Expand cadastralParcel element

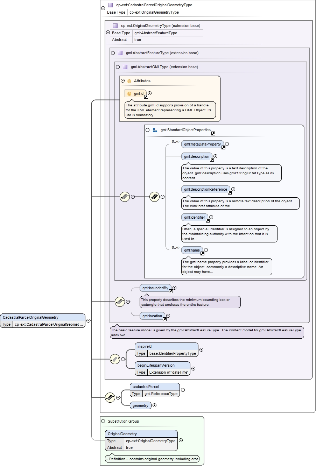point(183,390)
